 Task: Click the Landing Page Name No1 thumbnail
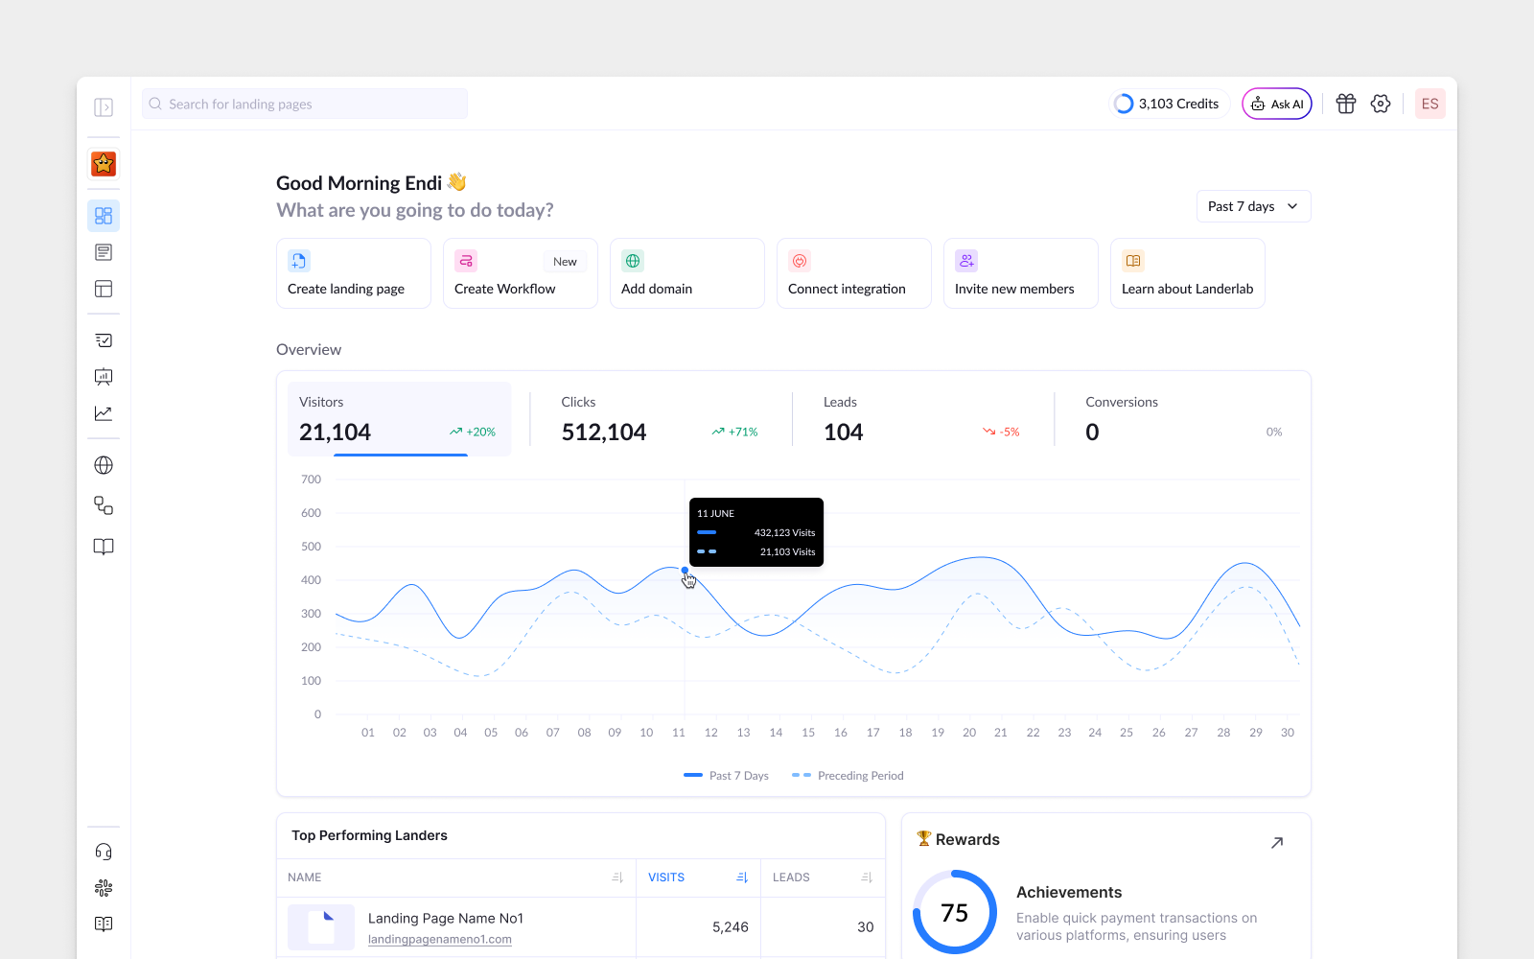coord(321,927)
